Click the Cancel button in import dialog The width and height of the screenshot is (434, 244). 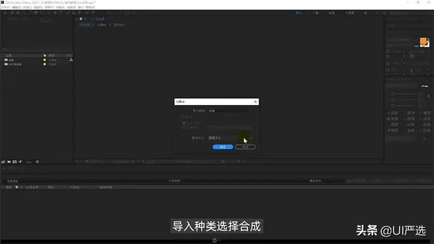coord(245,146)
